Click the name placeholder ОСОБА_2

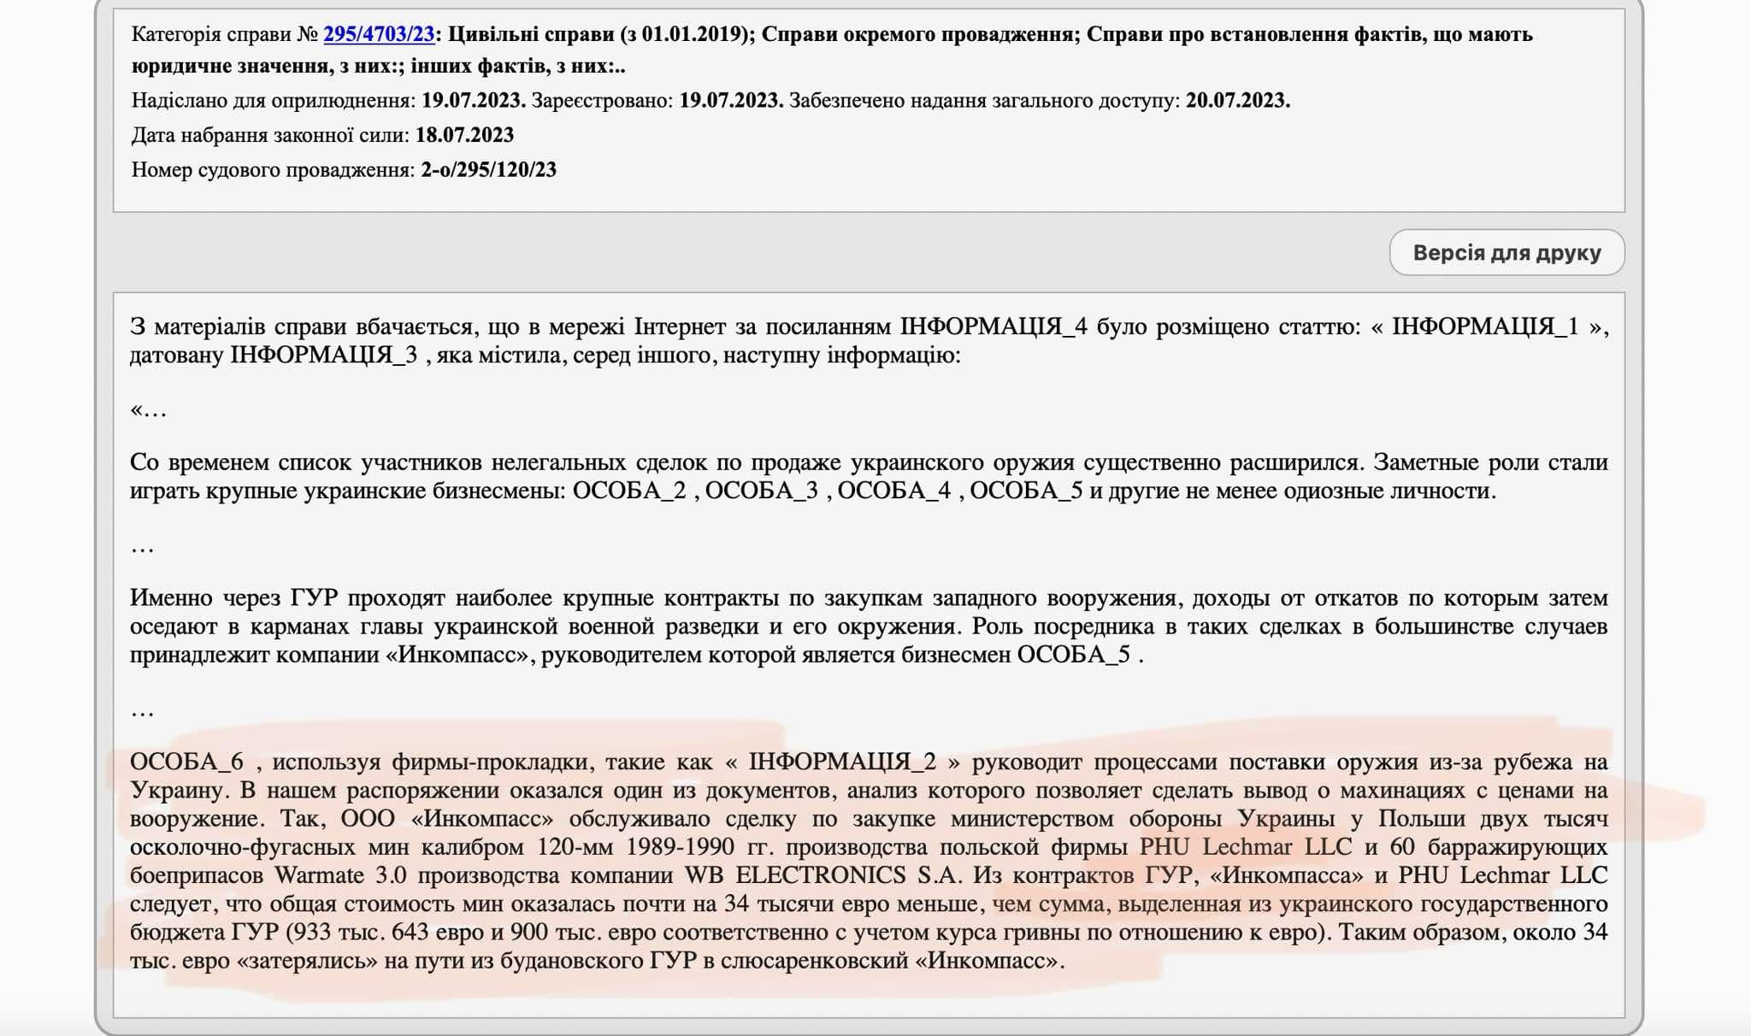(x=628, y=491)
